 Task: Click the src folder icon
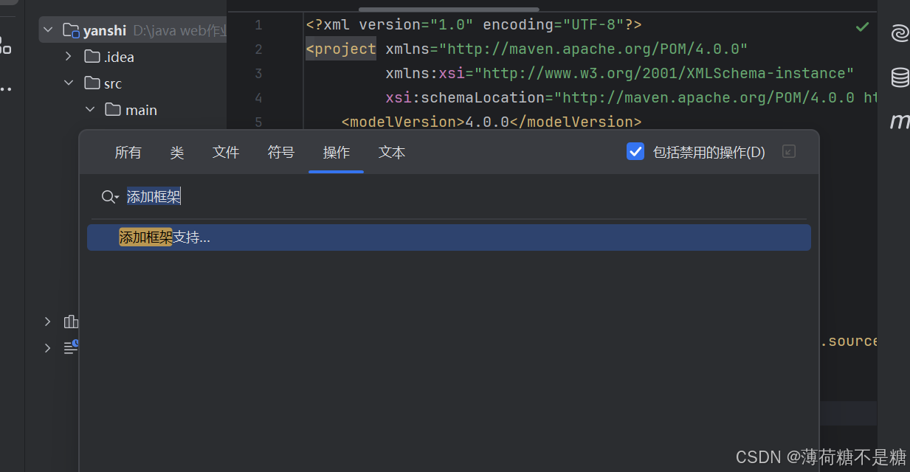92,83
